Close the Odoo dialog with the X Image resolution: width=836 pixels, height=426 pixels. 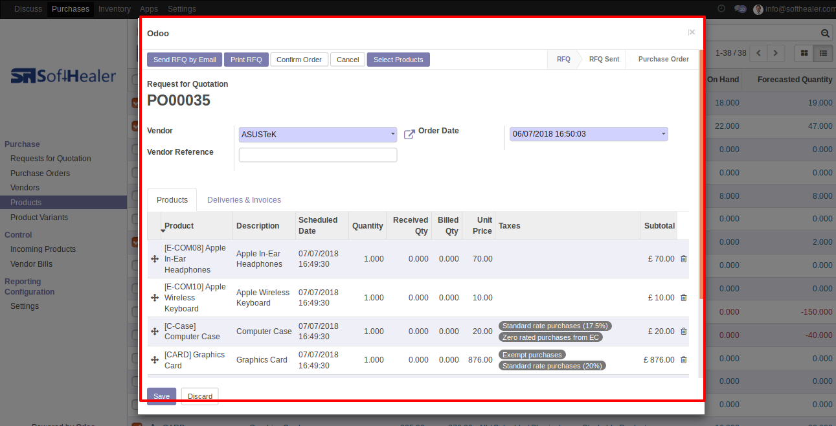pyautogui.click(x=692, y=32)
